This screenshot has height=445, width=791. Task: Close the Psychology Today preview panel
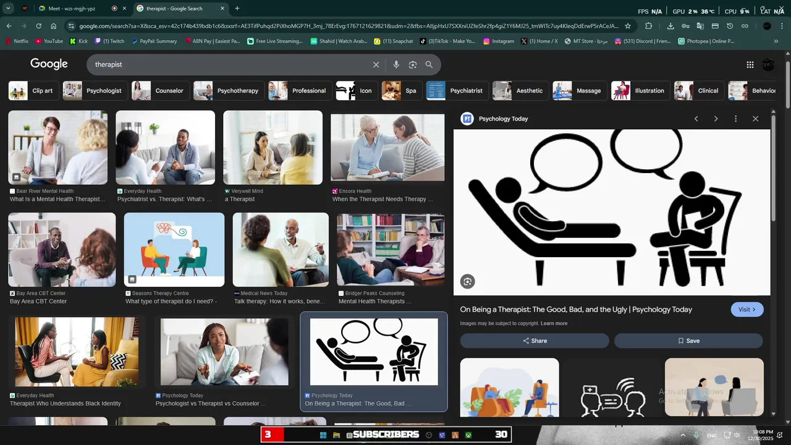755,119
